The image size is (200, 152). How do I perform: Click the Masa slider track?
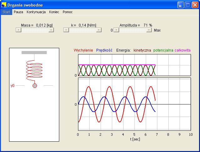coord(35,30)
